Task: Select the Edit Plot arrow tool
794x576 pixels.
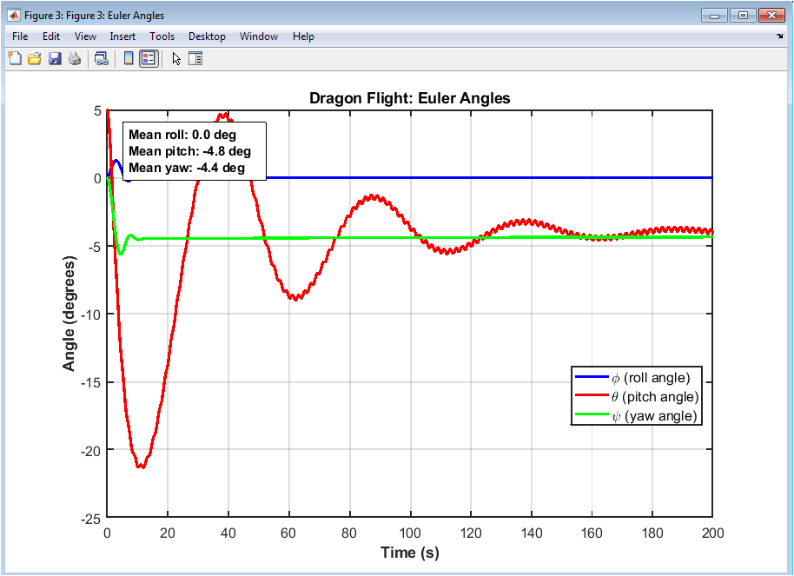Action: pos(176,59)
